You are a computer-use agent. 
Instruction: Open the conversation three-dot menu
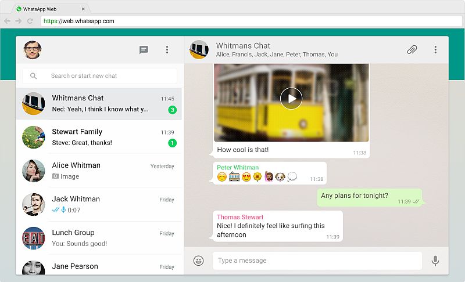[x=435, y=50]
